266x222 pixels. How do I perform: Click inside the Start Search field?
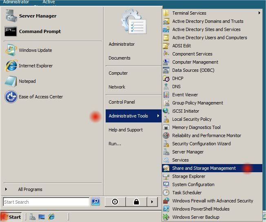(46, 202)
